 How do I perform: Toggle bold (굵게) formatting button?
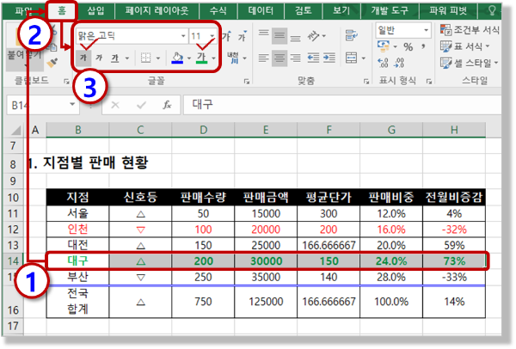(83, 58)
